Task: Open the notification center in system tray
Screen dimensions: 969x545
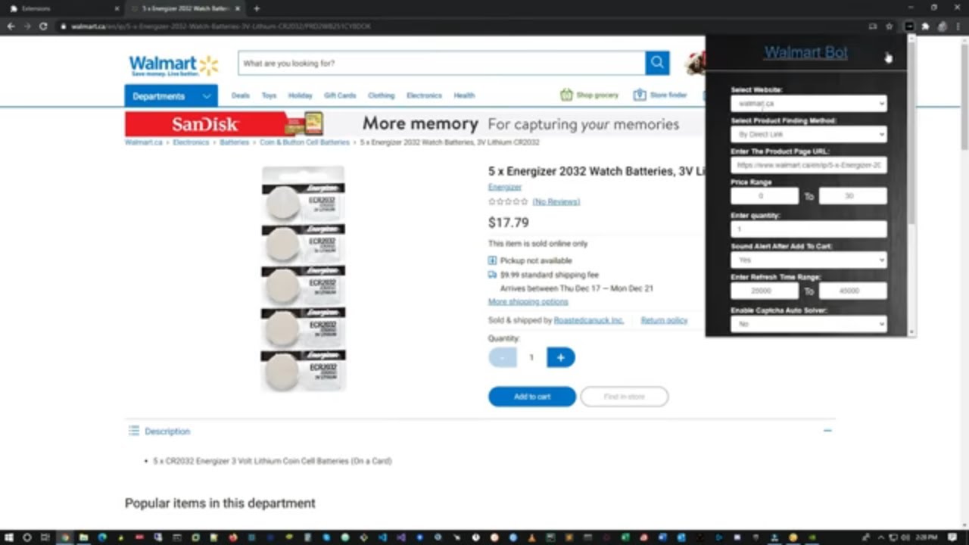Action: pyautogui.click(x=952, y=537)
